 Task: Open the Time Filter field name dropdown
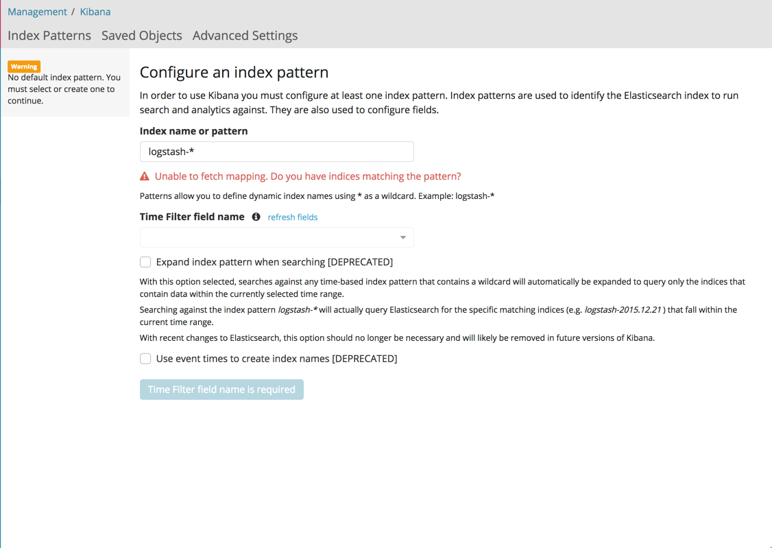point(277,237)
